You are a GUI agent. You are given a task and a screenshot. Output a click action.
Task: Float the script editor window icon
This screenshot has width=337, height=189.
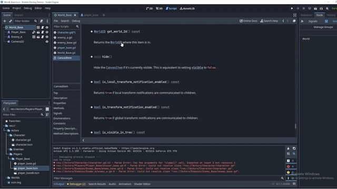pos(294,21)
